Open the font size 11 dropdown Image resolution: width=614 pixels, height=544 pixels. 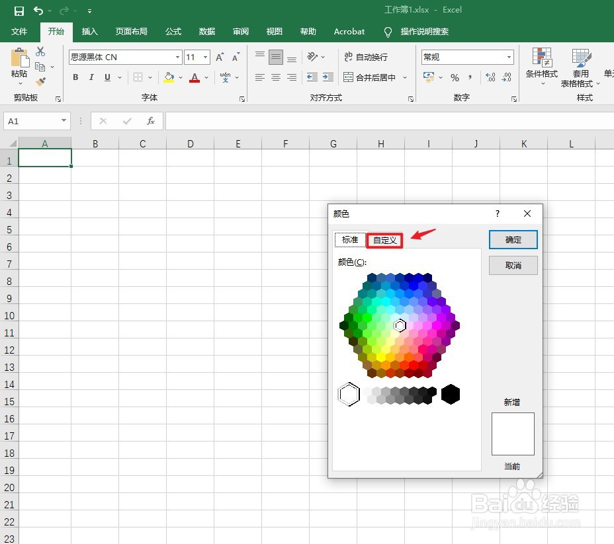click(x=205, y=57)
